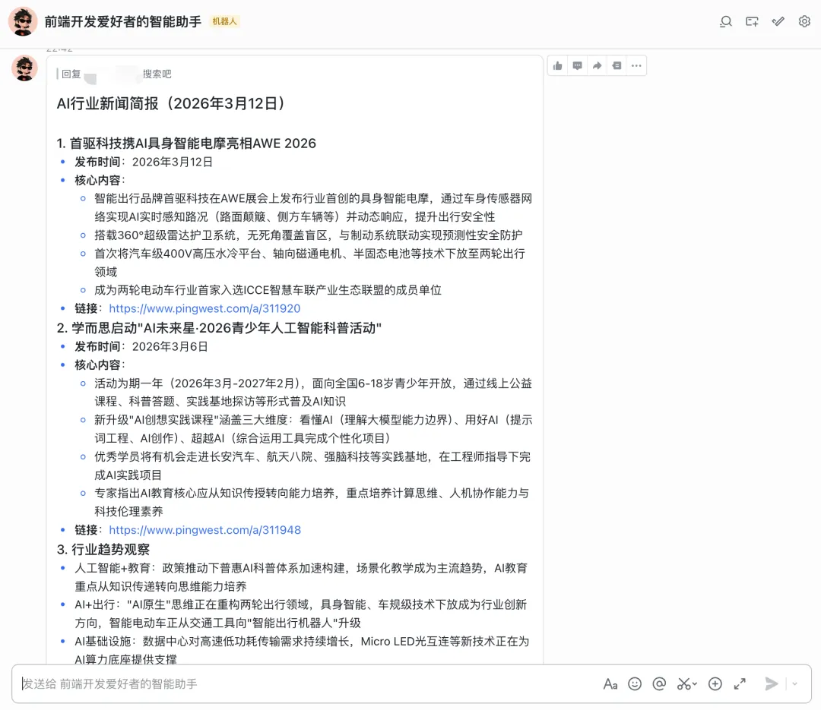Click the heading 3. 行业趋势观察
This screenshot has height=710, width=821.
tap(103, 549)
